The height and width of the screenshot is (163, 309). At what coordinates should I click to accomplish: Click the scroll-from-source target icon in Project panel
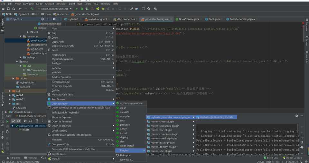(42, 19)
